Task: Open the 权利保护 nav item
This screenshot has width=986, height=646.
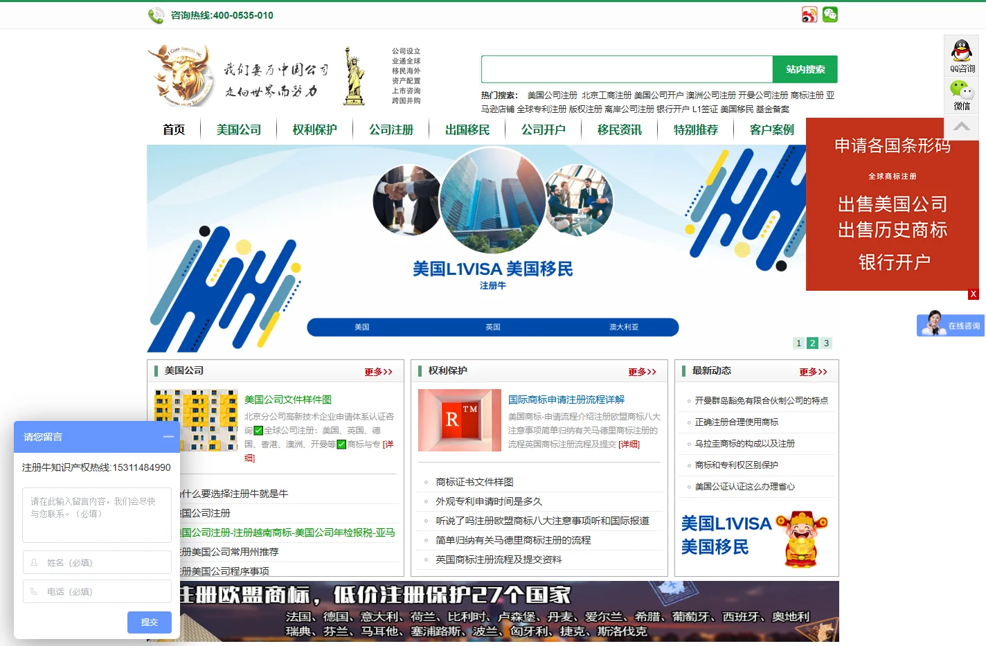Action: pyautogui.click(x=315, y=130)
